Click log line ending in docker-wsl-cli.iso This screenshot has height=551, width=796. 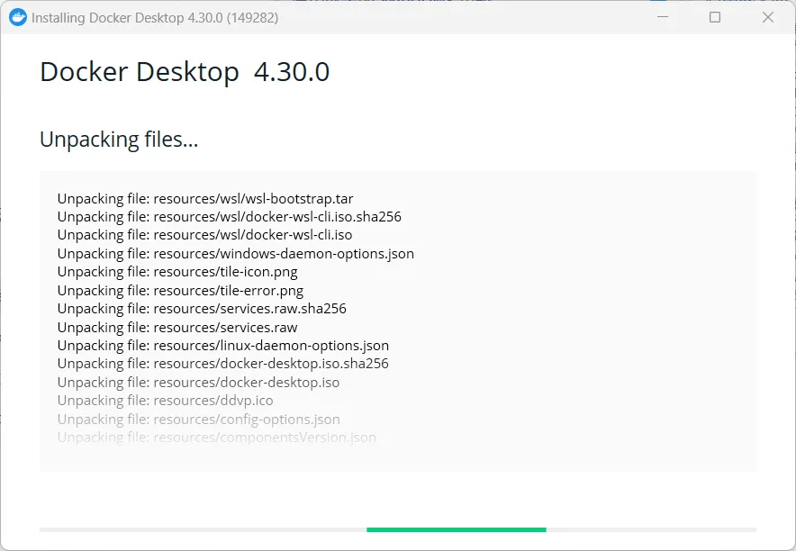[x=204, y=235]
